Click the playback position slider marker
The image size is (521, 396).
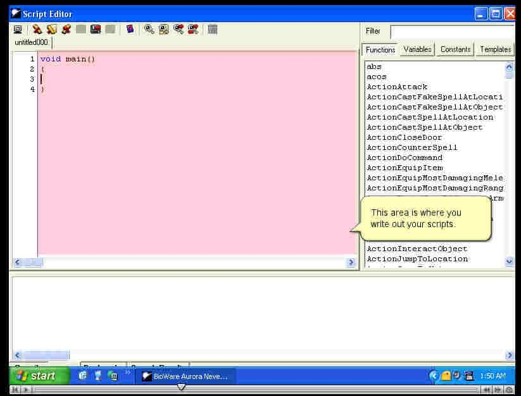[x=181, y=387]
